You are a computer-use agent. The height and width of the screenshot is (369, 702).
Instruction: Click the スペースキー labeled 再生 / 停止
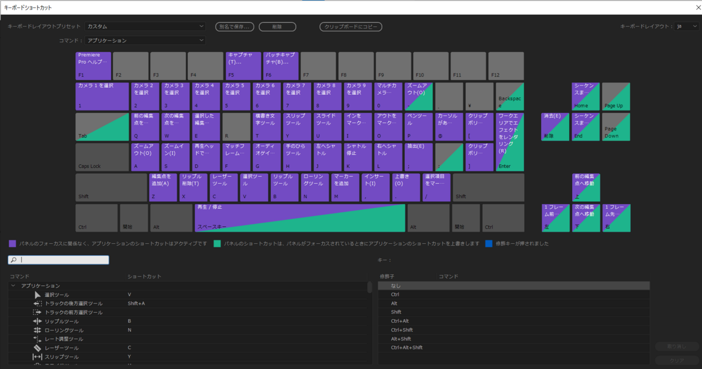coord(300,218)
